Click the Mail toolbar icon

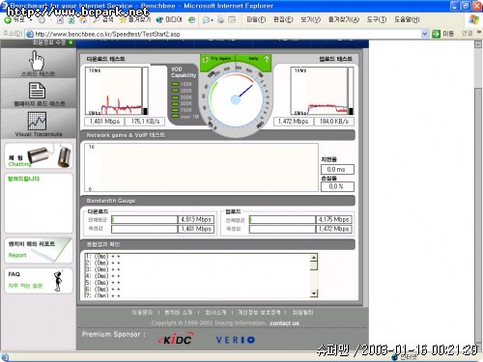(206, 20)
